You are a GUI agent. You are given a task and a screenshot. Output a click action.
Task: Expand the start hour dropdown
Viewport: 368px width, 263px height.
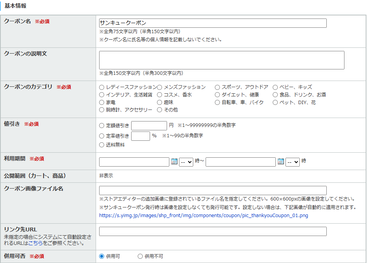tap(186, 162)
